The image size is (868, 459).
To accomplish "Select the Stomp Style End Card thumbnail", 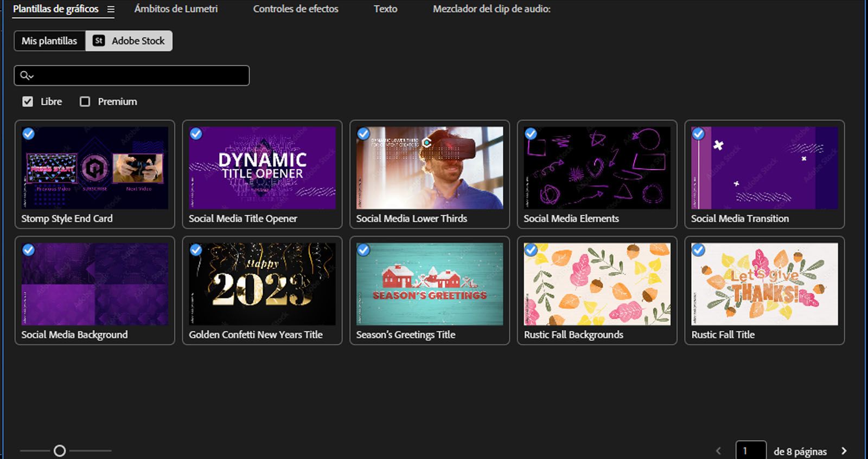I will (x=95, y=168).
